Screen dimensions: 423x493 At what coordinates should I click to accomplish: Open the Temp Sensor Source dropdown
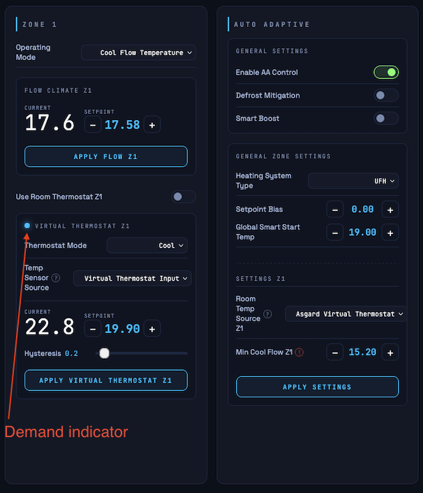133,278
